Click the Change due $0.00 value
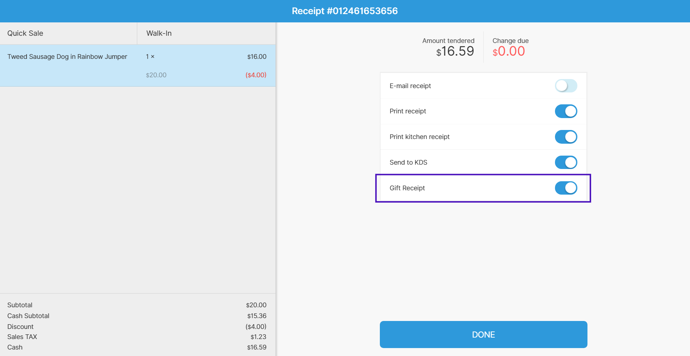This screenshot has height=356, width=690. (x=509, y=51)
